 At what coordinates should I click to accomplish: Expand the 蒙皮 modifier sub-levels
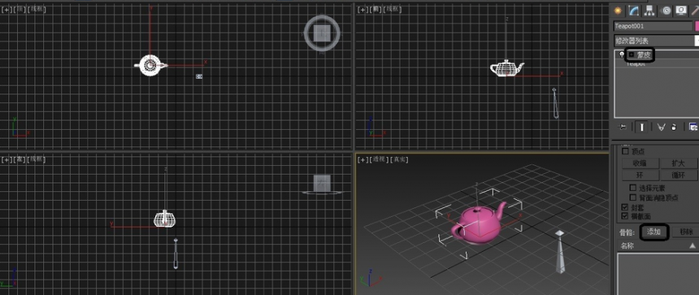point(631,54)
